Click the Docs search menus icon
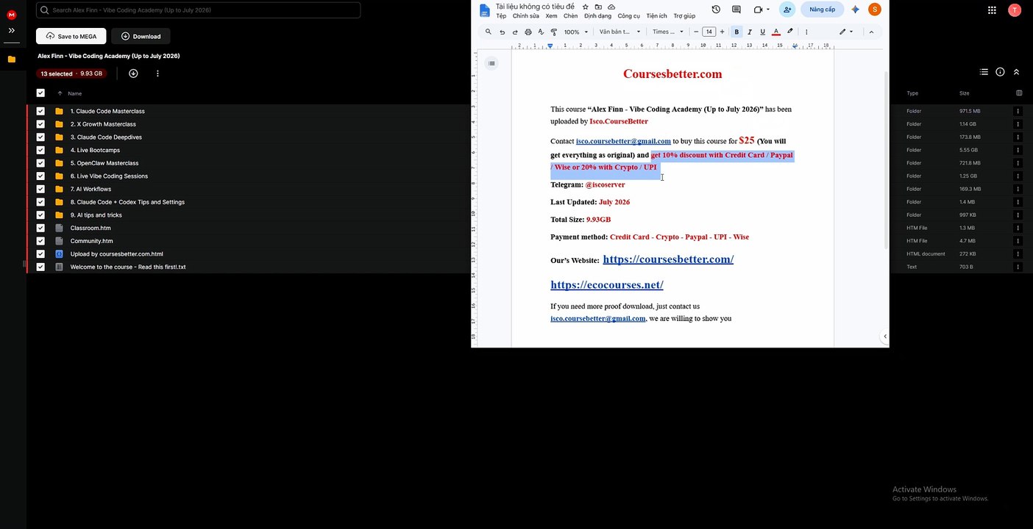The image size is (1033, 529). pyautogui.click(x=488, y=32)
